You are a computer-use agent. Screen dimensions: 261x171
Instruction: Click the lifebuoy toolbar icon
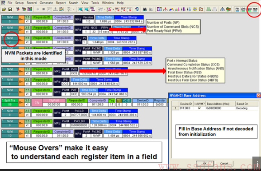201,9
